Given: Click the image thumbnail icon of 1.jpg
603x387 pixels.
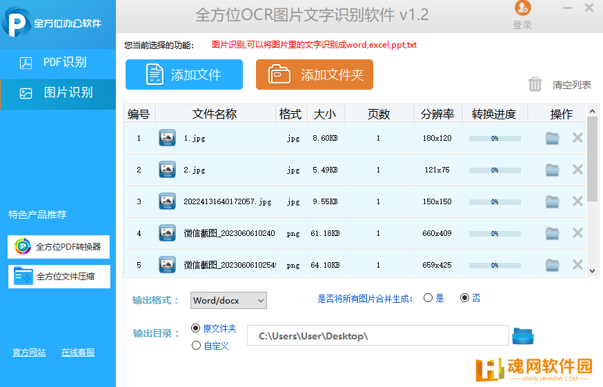Looking at the screenshot, I should 167,138.
